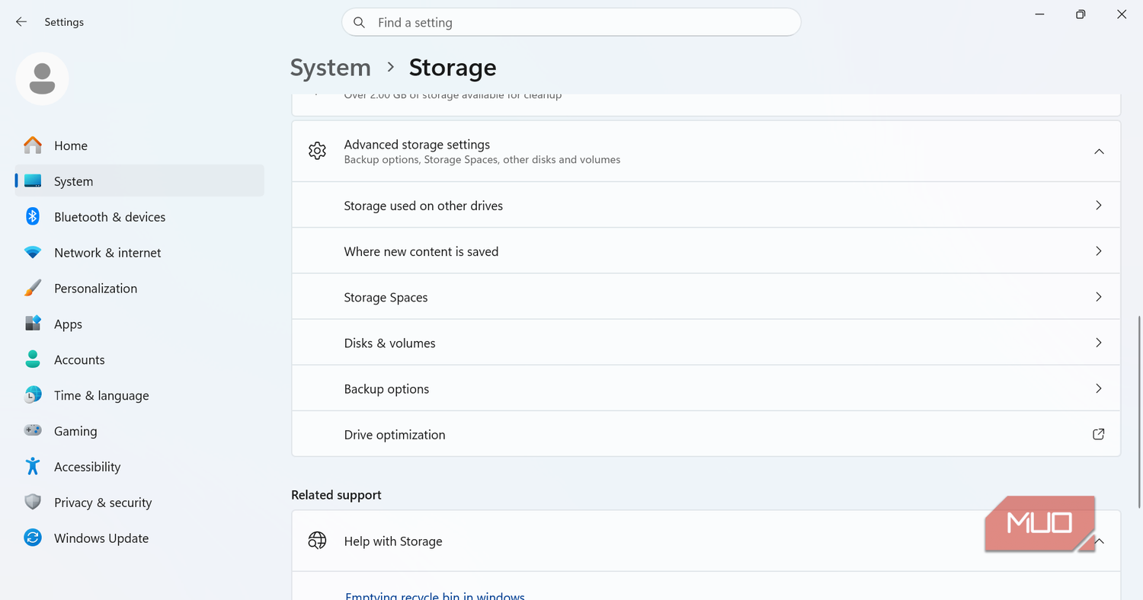Go to Gaming settings
This screenshot has width=1143, height=600.
(x=139, y=431)
